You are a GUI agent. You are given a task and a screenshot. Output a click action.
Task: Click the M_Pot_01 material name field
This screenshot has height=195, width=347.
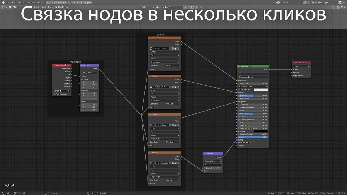pos(172,7)
